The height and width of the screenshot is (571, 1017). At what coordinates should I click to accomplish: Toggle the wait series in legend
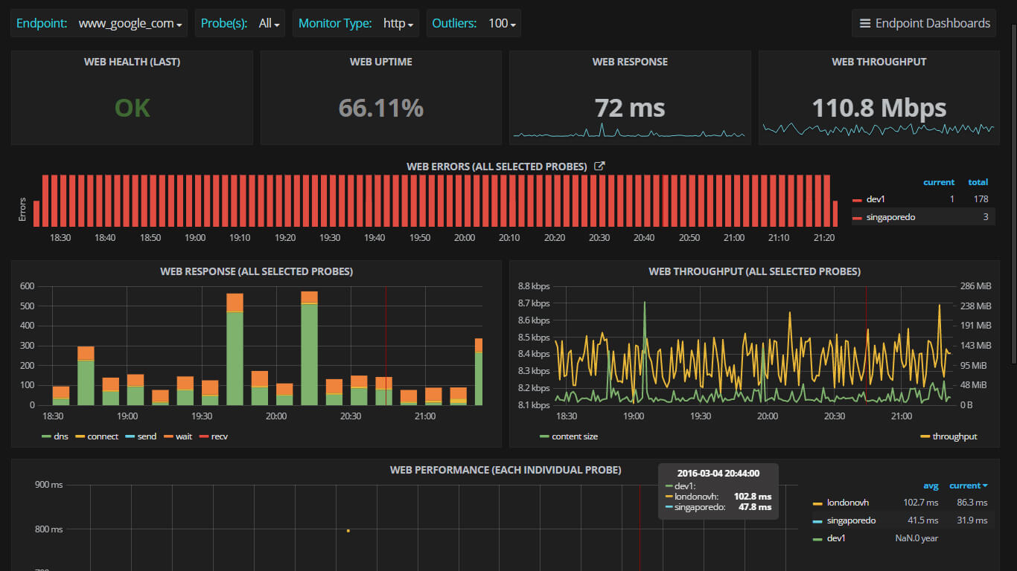183,436
